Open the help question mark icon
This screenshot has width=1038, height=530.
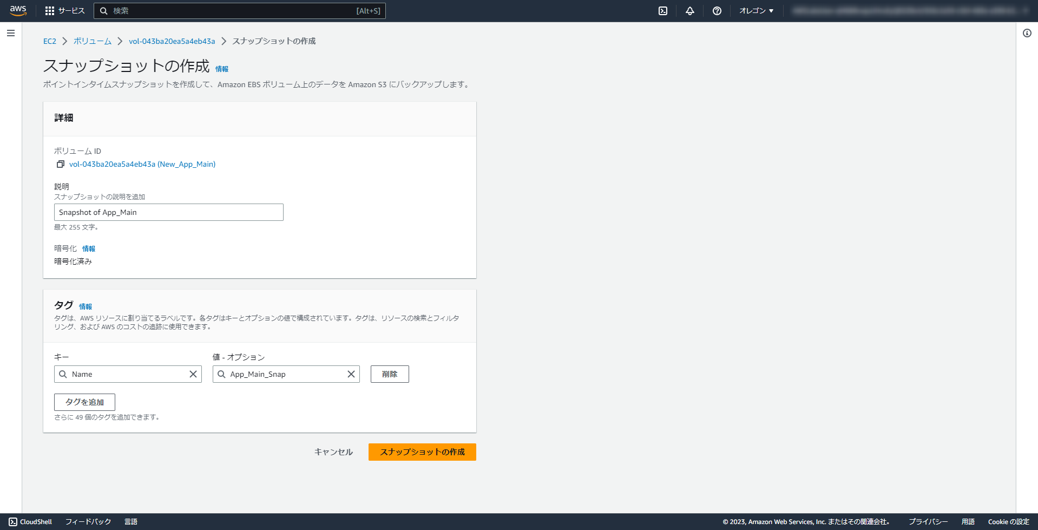pyautogui.click(x=717, y=10)
